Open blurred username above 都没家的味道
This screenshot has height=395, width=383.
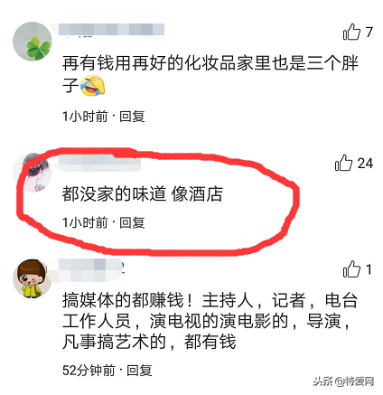coord(99,161)
